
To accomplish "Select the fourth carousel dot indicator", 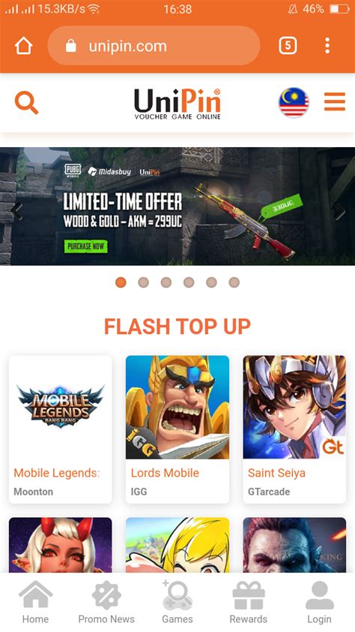I will click(x=189, y=282).
